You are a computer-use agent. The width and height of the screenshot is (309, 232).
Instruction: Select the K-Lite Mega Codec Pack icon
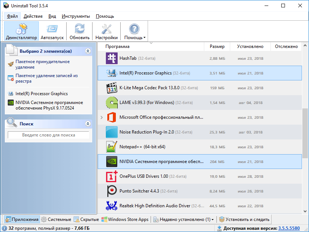tap(111, 88)
